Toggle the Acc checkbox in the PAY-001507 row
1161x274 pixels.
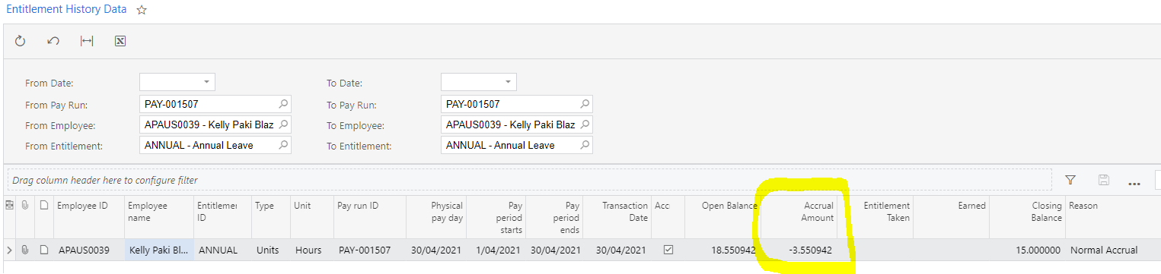(668, 250)
